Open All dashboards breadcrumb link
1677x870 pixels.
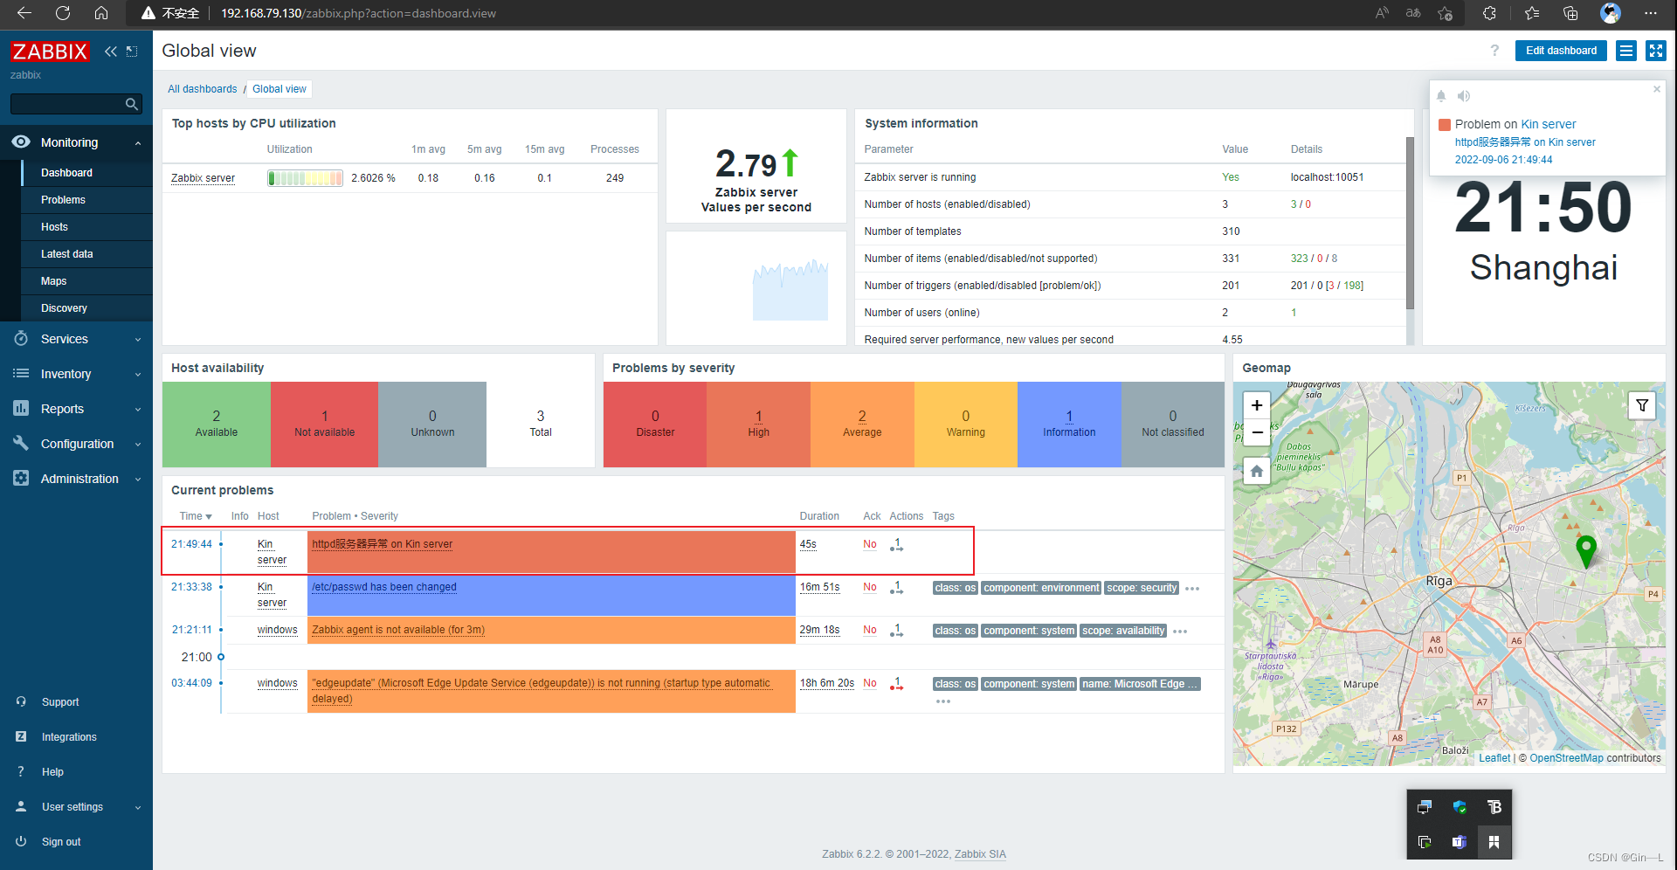[202, 89]
